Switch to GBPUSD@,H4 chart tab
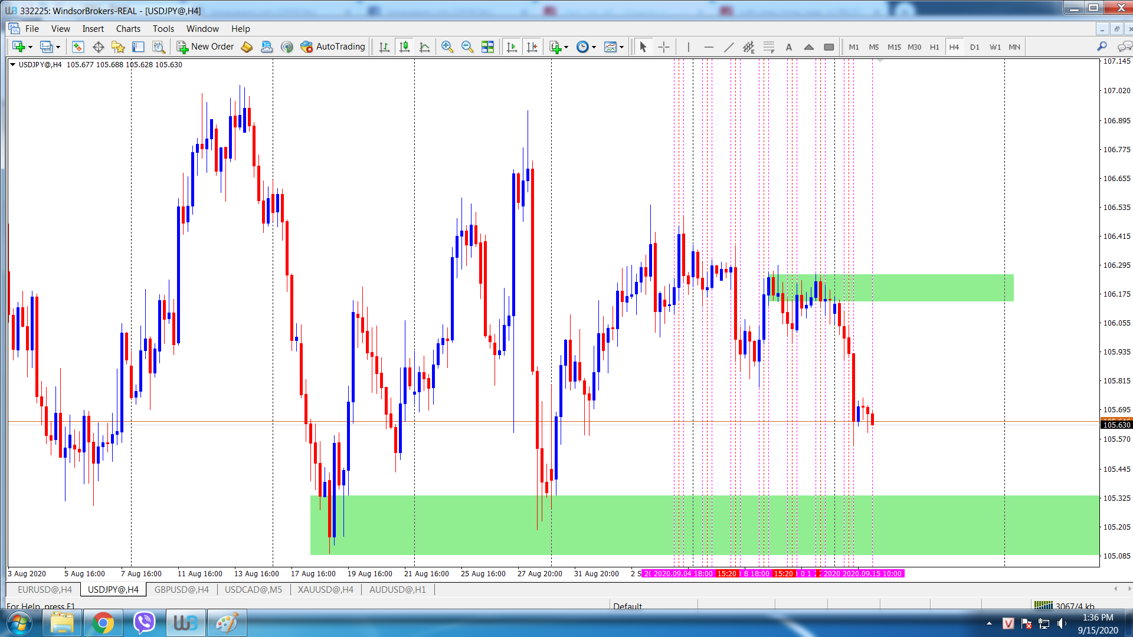This screenshot has height=637, width=1133. click(x=182, y=589)
